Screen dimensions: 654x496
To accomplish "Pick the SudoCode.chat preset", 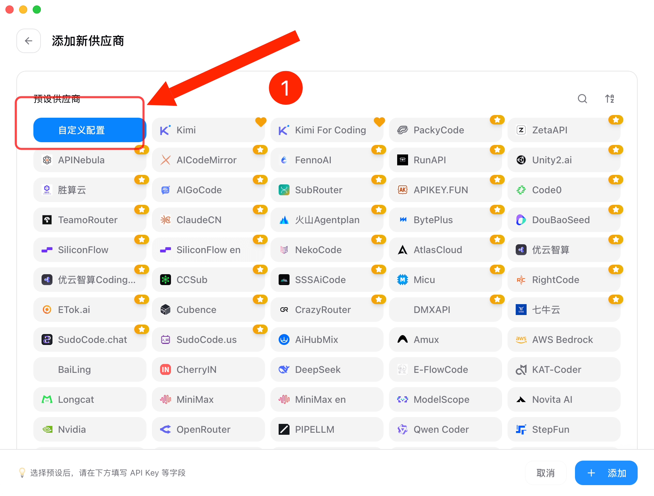I will [x=90, y=340].
